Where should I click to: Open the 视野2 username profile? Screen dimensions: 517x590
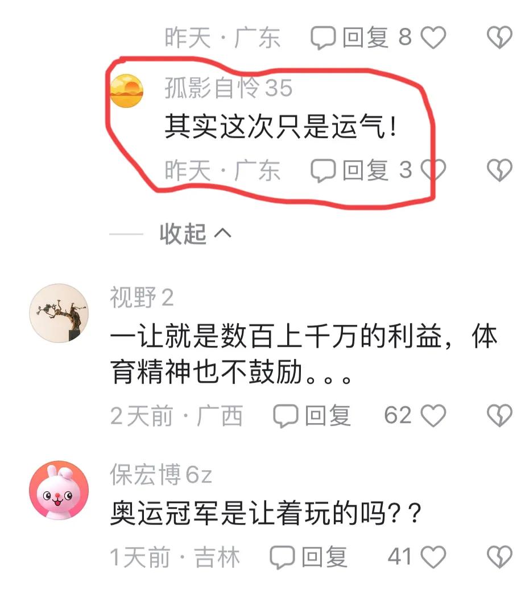click(142, 297)
